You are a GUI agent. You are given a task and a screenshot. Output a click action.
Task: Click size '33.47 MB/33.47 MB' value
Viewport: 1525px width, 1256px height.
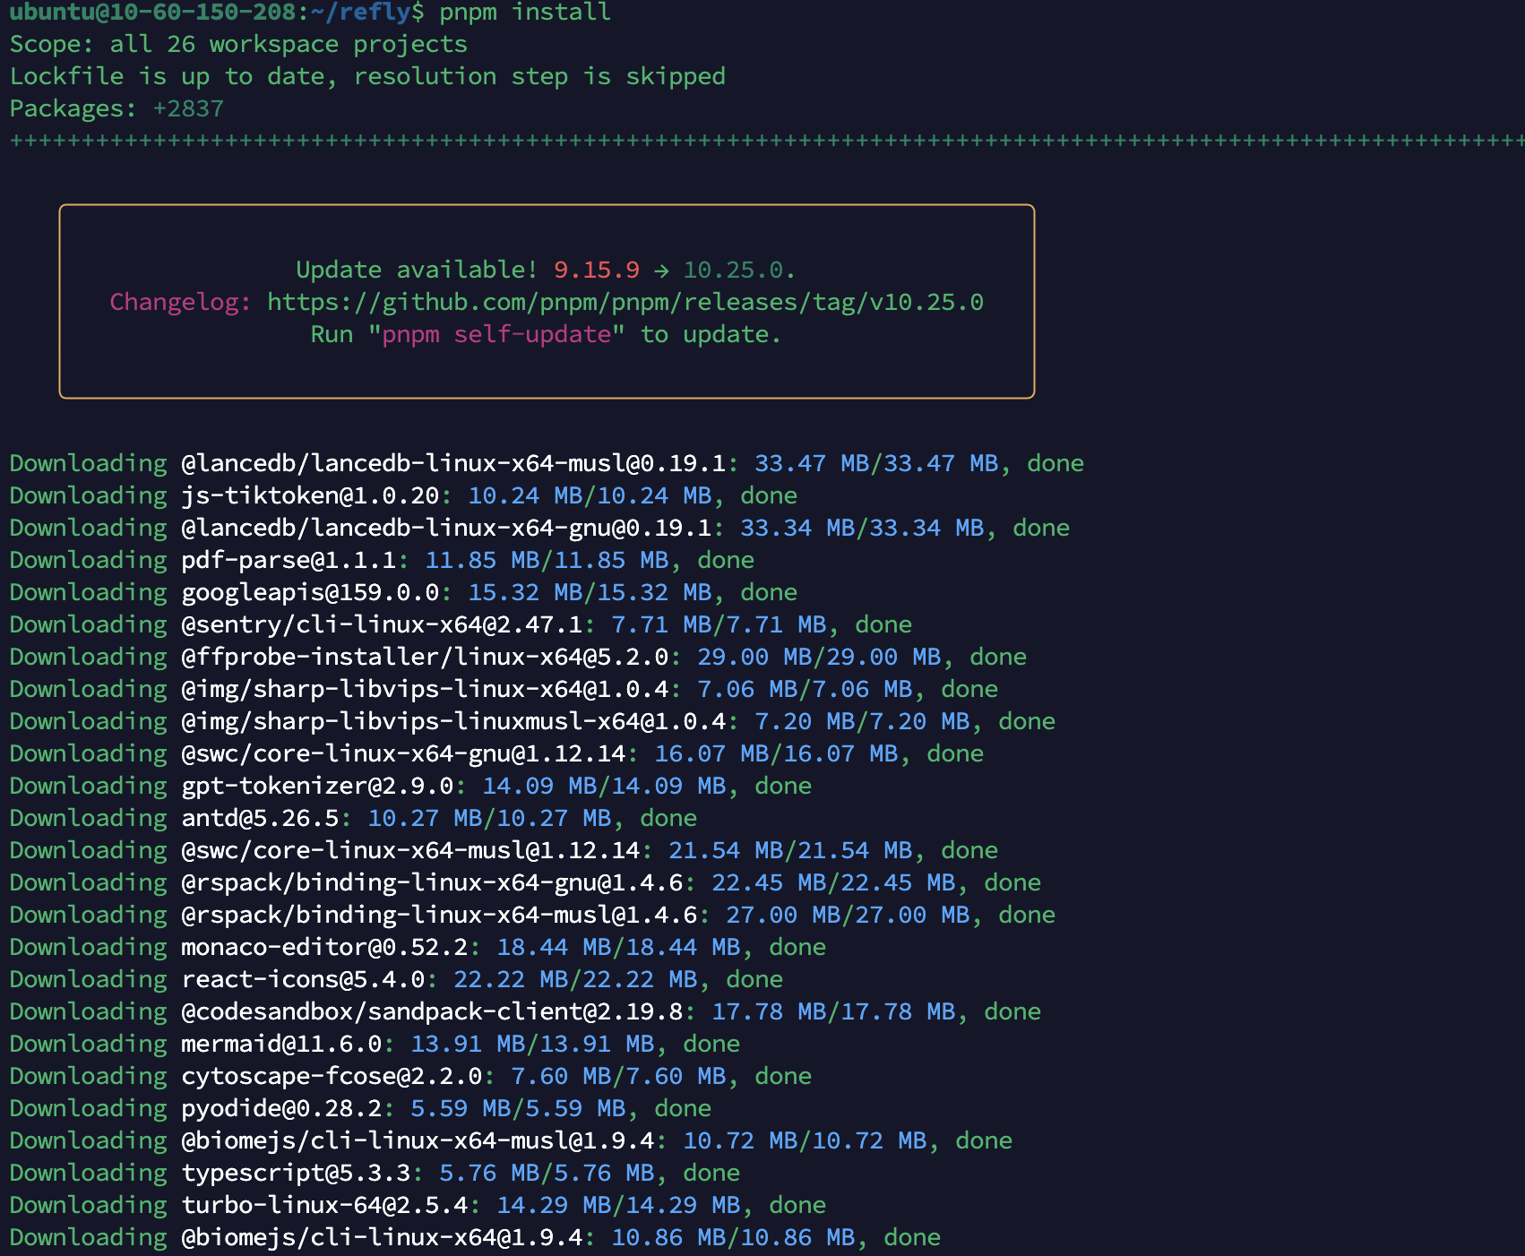876,464
